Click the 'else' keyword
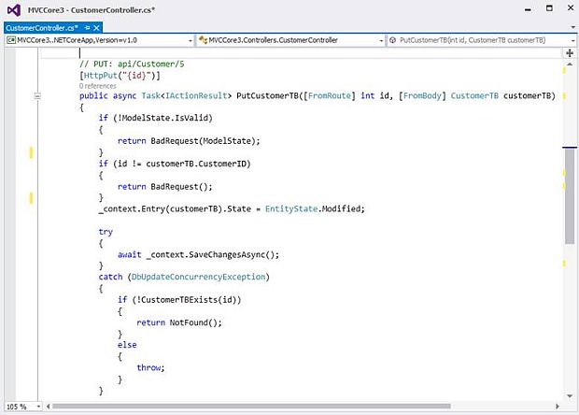The width and height of the screenshot is (579, 415). [x=127, y=345]
